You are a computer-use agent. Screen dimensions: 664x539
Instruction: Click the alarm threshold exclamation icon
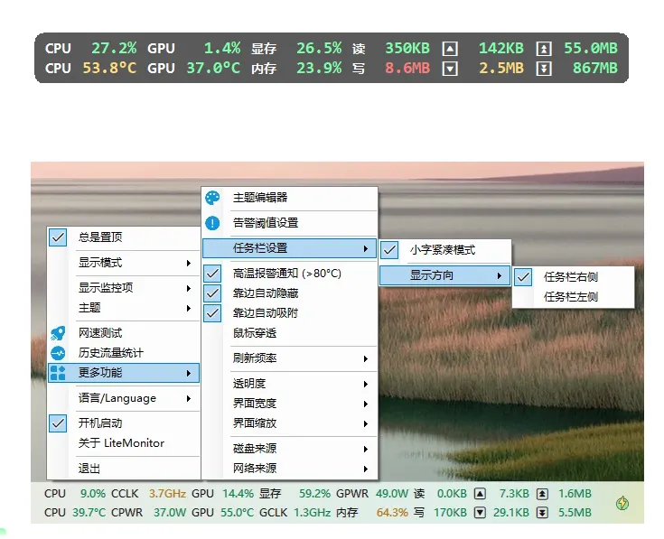pyautogui.click(x=212, y=223)
